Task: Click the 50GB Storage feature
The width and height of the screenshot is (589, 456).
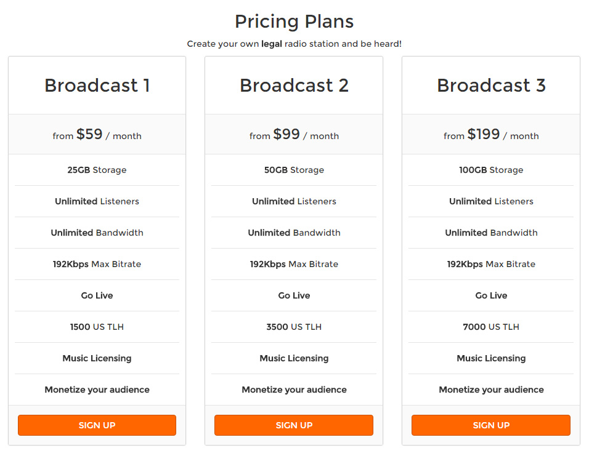Action: pos(294,170)
